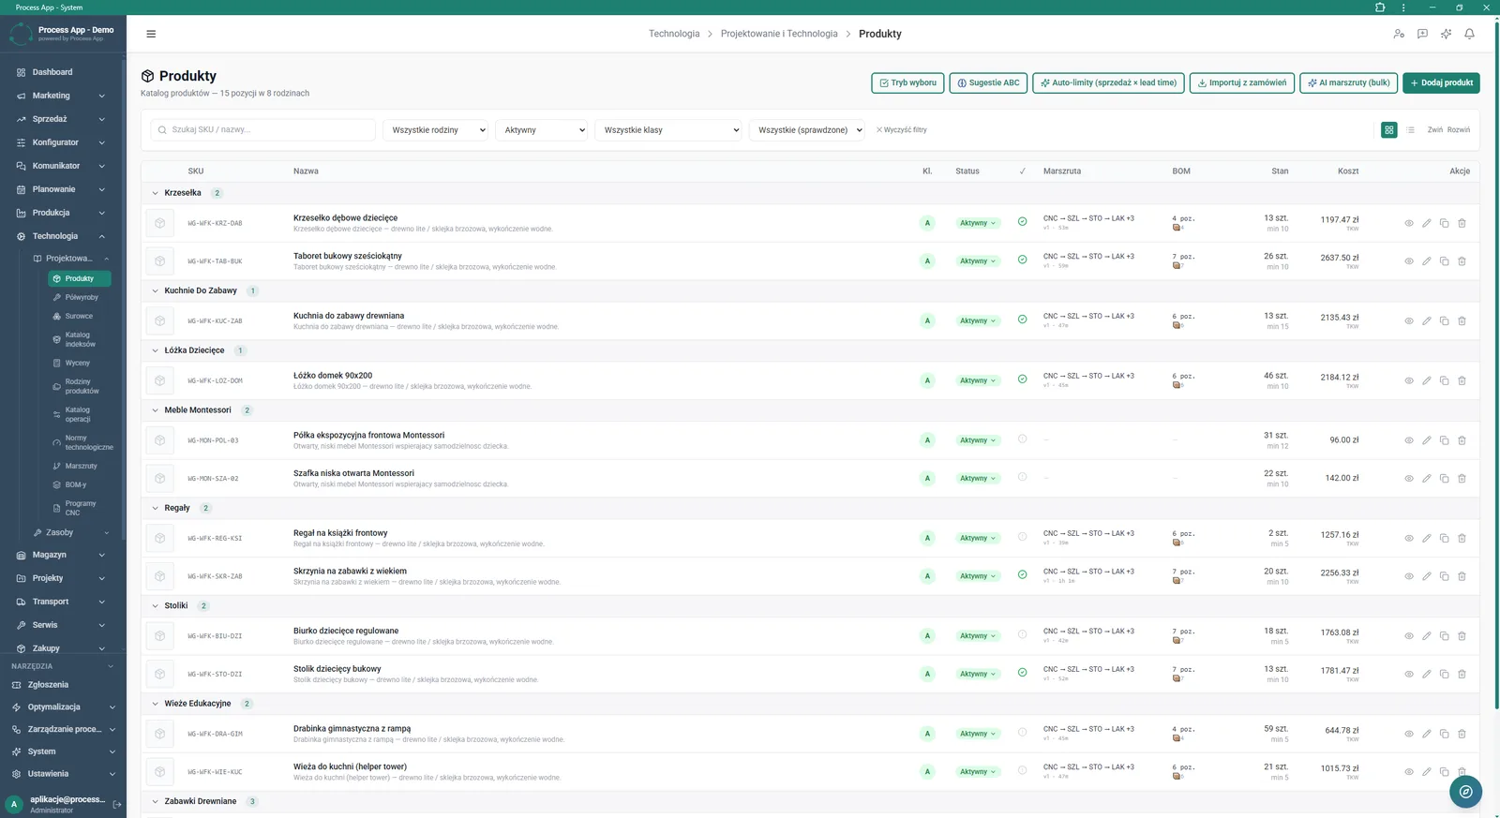The height and width of the screenshot is (818, 1500).
Task: Edit Krzesełko dębowe dziecięce with pencil icon
Action: coord(1427,223)
